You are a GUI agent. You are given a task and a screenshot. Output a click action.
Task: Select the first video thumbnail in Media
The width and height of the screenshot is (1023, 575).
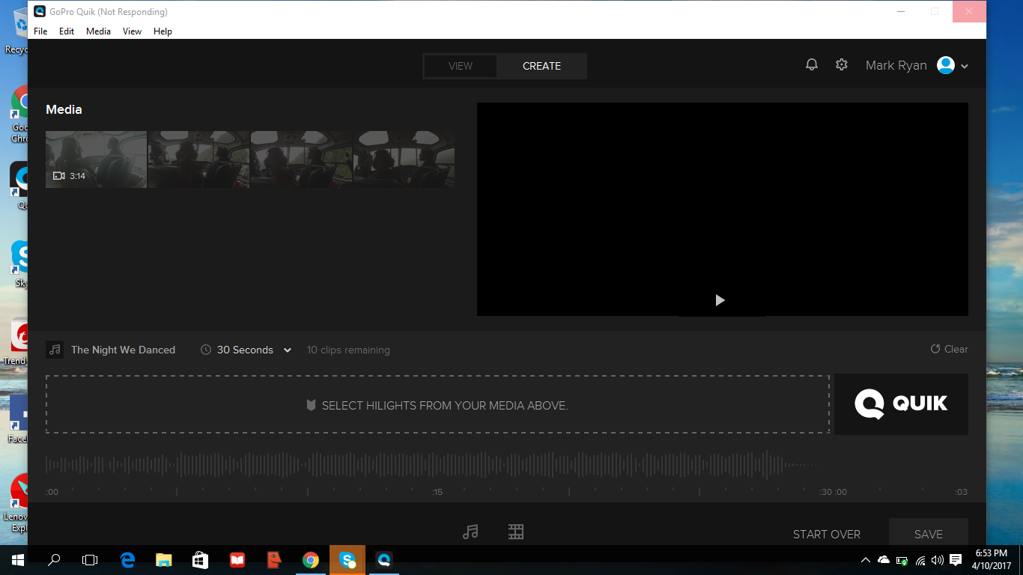click(x=96, y=159)
